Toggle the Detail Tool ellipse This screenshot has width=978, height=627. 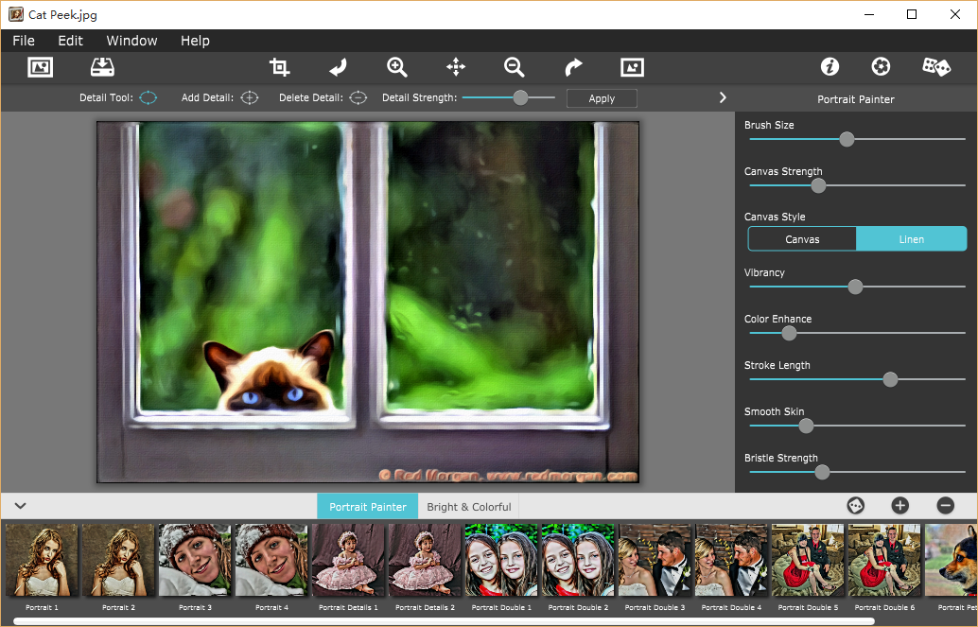(148, 97)
